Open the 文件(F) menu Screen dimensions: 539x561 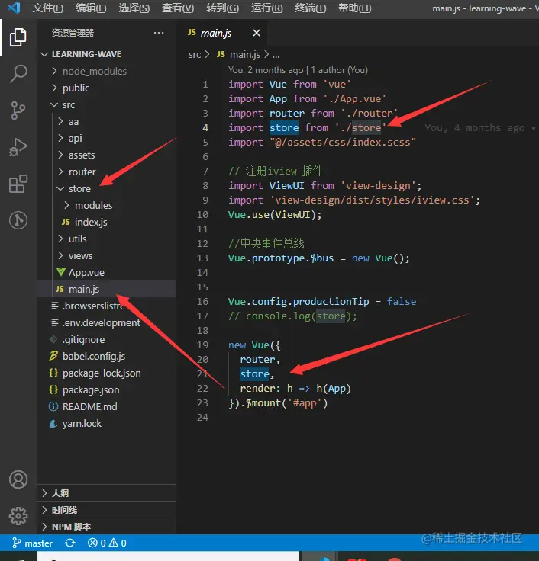click(47, 8)
